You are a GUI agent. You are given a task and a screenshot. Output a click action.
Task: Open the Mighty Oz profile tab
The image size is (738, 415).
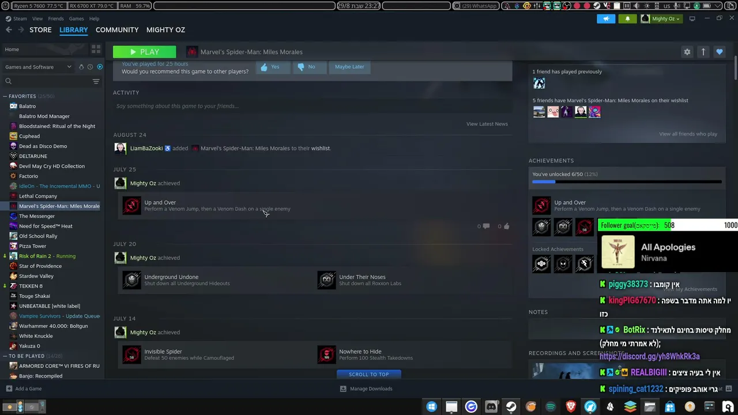(x=165, y=30)
